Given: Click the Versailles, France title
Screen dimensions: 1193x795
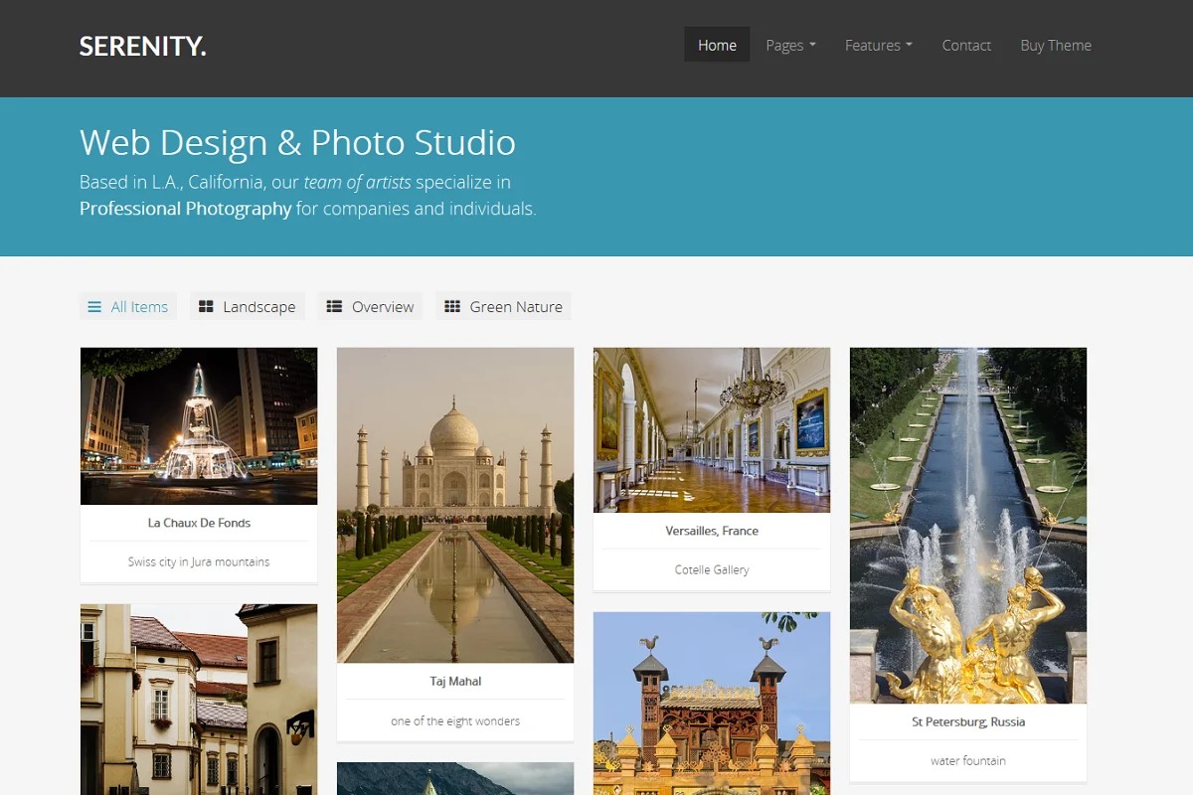Looking at the screenshot, I should (x=712, y=531).
